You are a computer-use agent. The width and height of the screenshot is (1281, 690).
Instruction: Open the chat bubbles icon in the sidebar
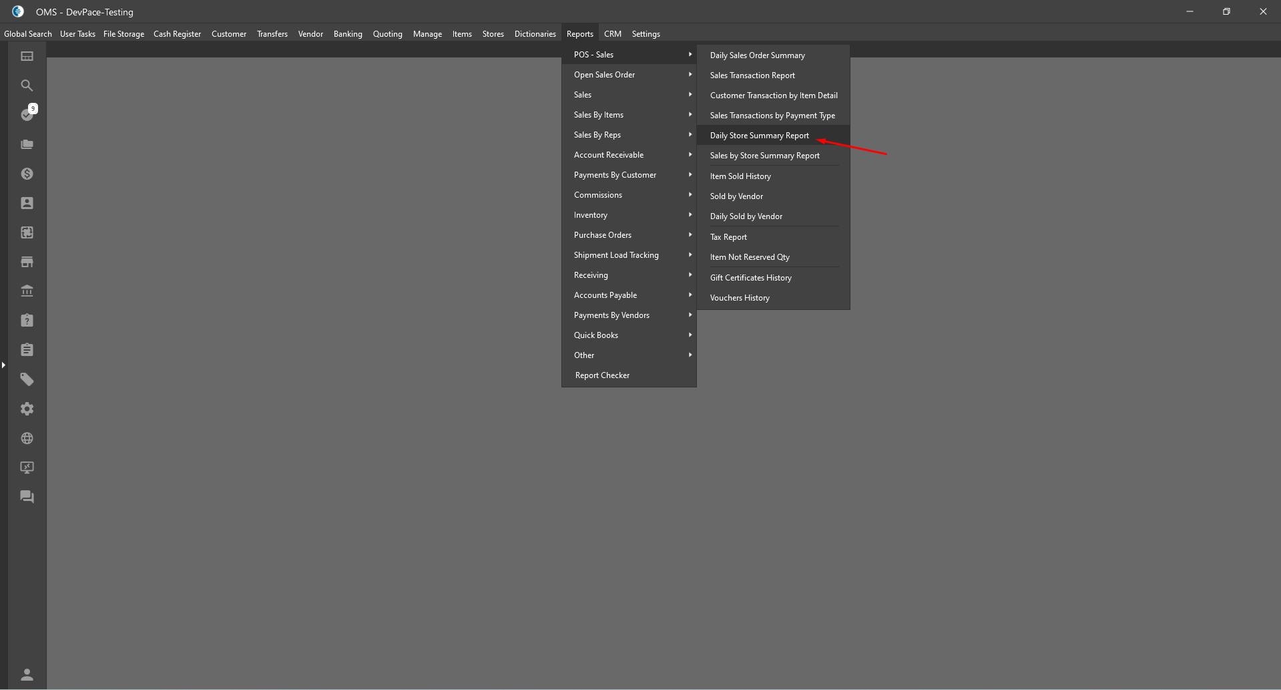[27, 497]
